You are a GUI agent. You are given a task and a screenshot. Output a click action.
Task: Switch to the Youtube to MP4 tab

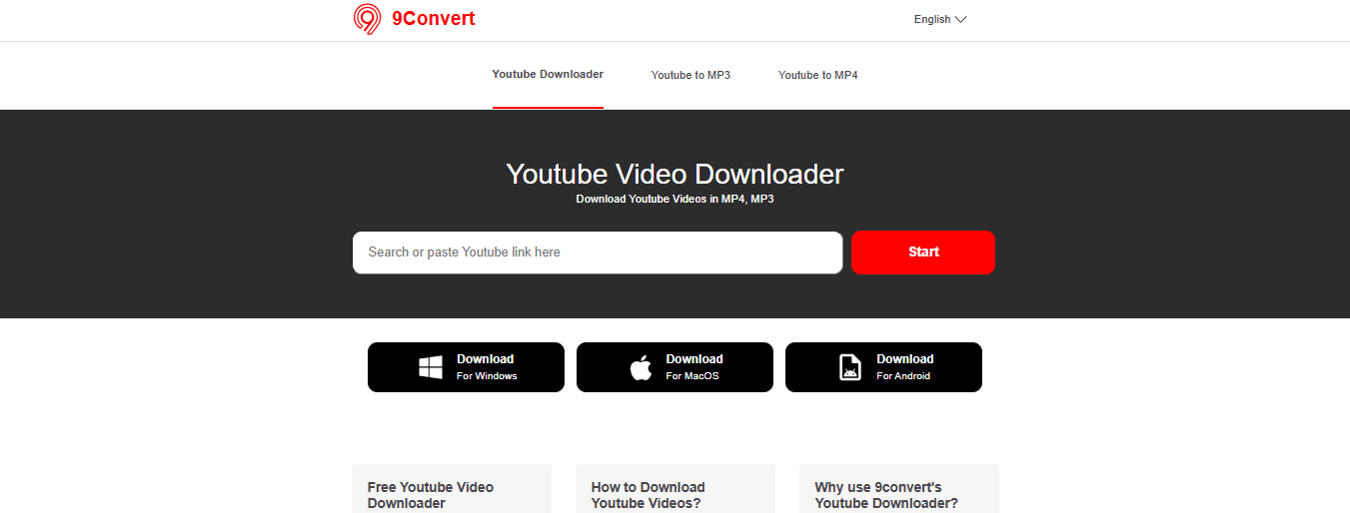coord(818,75)
